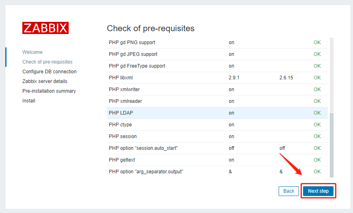The width and height of the screenshot is (353, 213).
Task: Click the PHP ctype row
Action: tap(121, 125)
